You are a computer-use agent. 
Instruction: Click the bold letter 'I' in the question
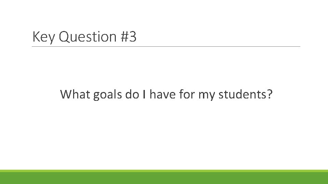pyautogui.click(x=145, y=94)
